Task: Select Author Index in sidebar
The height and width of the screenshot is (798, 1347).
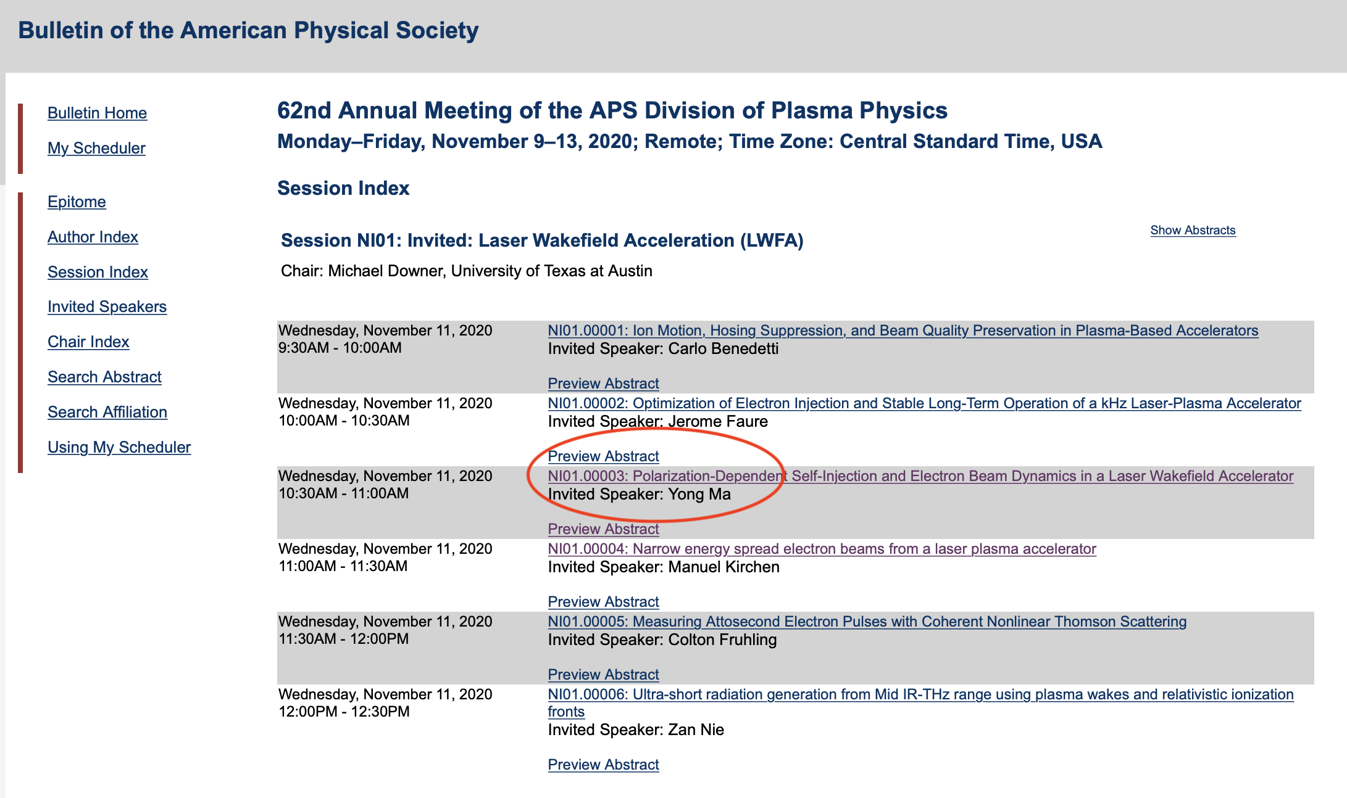Action: (x=93, y=237)
